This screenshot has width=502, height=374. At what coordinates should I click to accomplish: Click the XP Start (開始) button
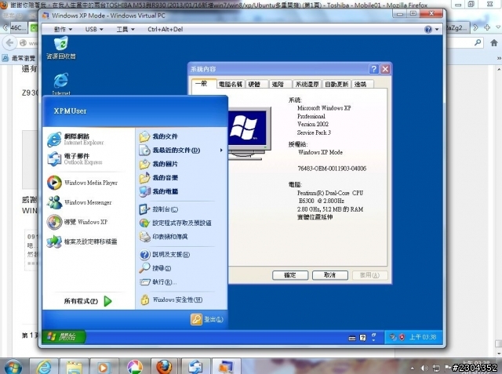click(x=63, y=336)
